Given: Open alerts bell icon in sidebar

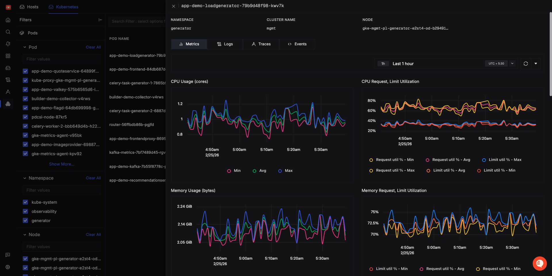Looking at the screenshot, I should [8, 44].
